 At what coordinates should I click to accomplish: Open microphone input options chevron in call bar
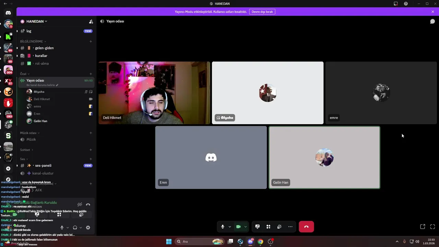pos(229,227)
